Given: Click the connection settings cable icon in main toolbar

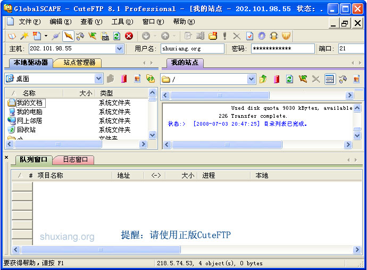Looking at the screenshot, I should (x=80, y=36).
